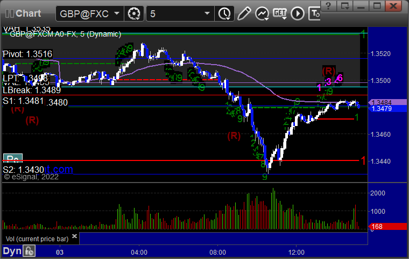Screen dimensions: 409x259
Task: Click the bar replay play button
Action: pos(298,13)
